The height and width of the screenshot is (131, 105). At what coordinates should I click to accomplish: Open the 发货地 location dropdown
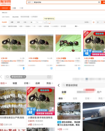point(87,22)
